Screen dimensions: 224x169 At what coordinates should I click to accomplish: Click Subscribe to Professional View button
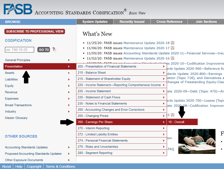pyautogui.click(x=35, y=32)
